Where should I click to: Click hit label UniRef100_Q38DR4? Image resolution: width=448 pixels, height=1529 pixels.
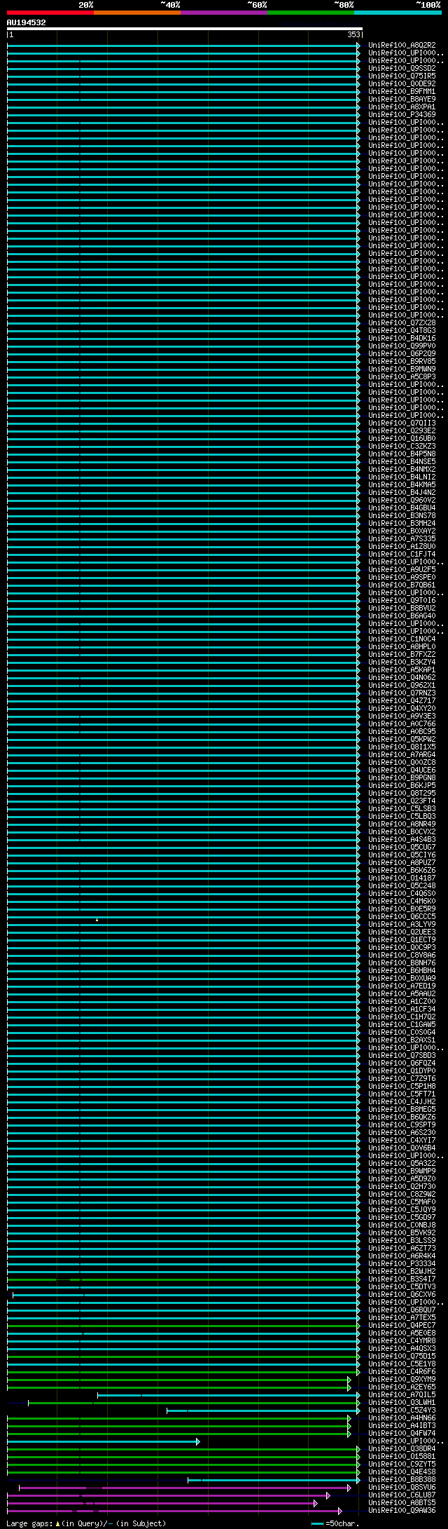[x=402, y=1448]
